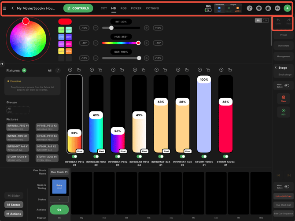This screenshot has height=221, width=295.
Task: Click Undo arrow
Action: pos(278,21)
